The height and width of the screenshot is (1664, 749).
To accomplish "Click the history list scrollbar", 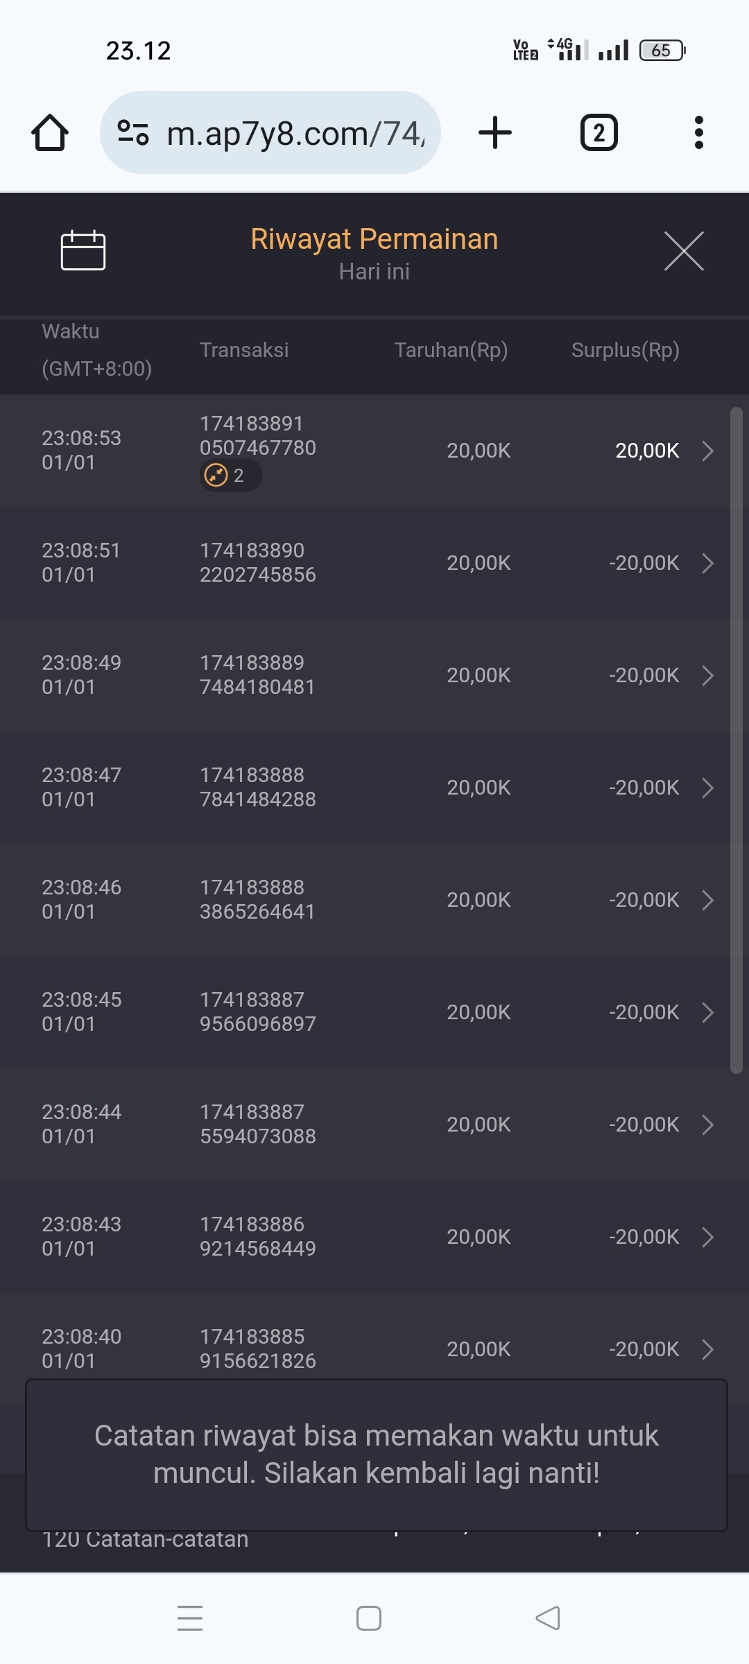I will coord(737,739).
